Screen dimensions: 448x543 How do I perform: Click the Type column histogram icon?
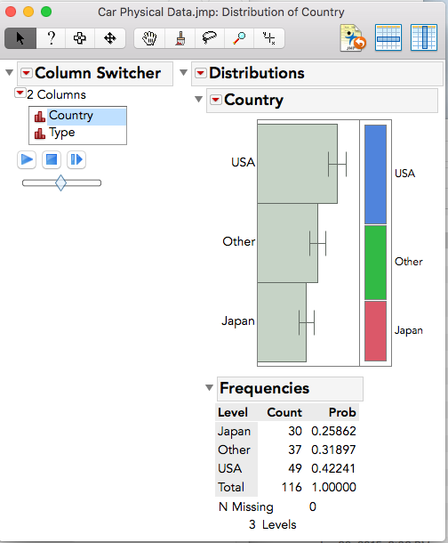coord(40,134)
